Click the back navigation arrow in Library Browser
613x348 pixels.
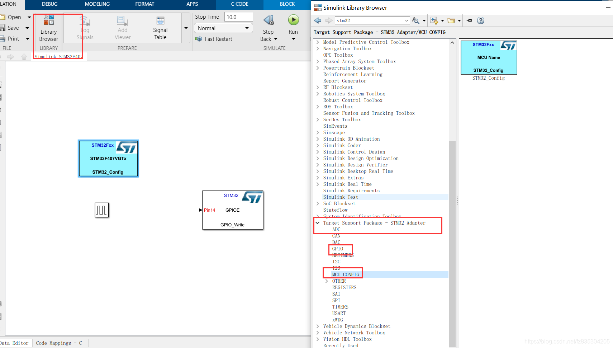pos(317,20)
